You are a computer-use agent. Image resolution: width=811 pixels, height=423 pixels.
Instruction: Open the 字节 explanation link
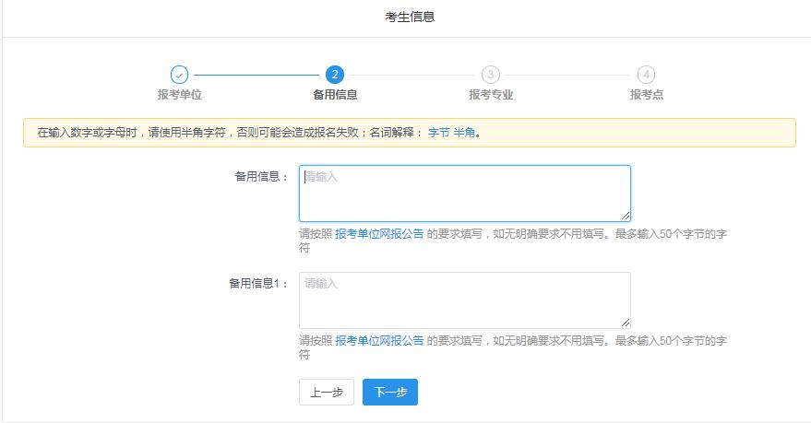[438, 133]
